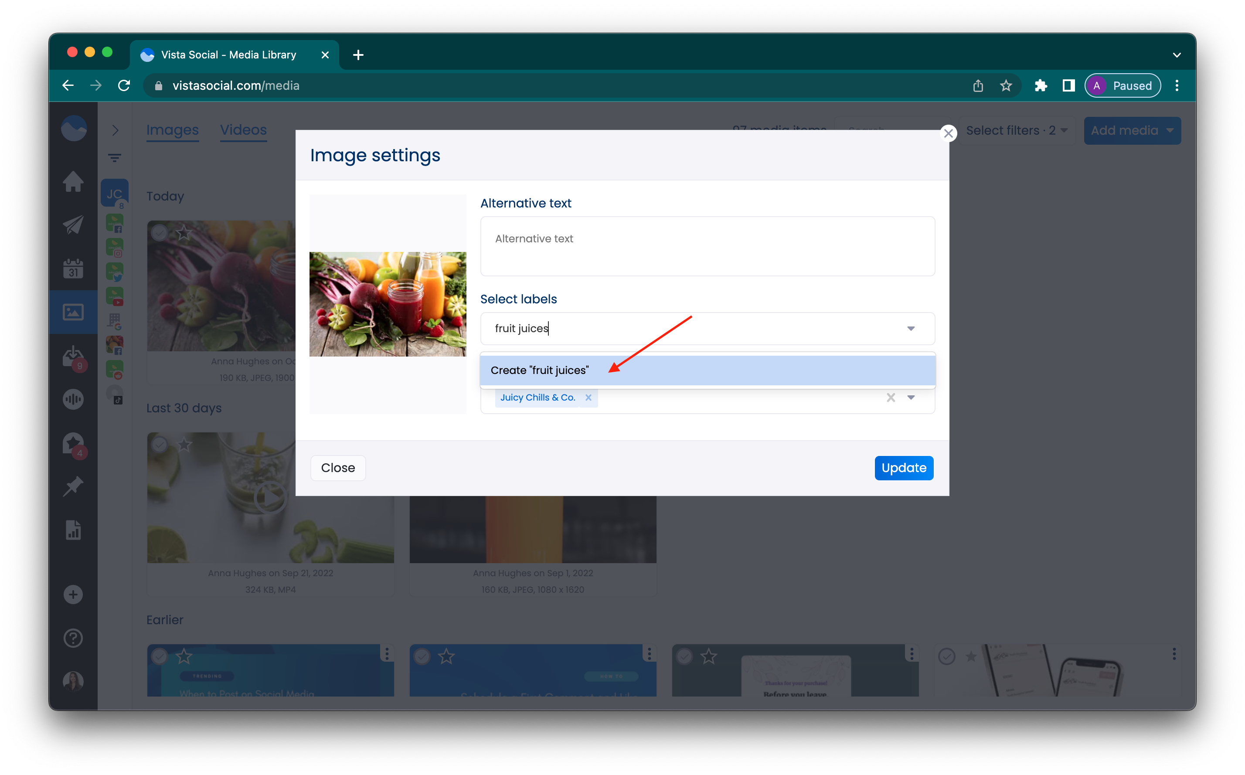Open Chrome three-dot menu
Viewport: 1245px width, 775px height.
pyautogui.click(x=1176, y=85)
